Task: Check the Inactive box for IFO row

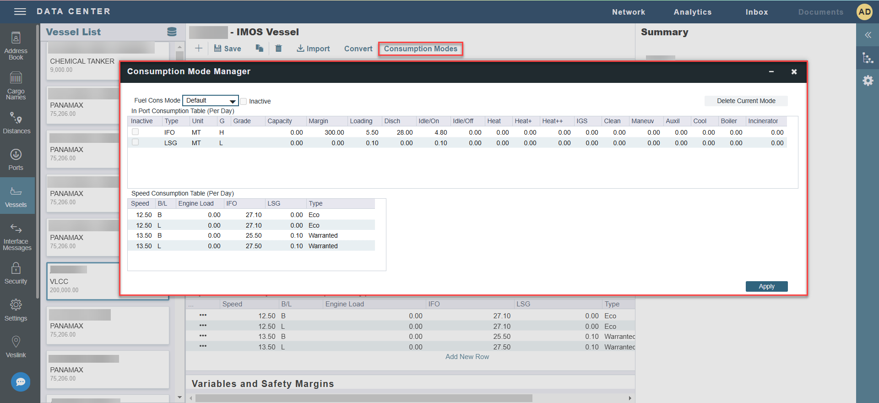Action: click(x=136, y=132)
